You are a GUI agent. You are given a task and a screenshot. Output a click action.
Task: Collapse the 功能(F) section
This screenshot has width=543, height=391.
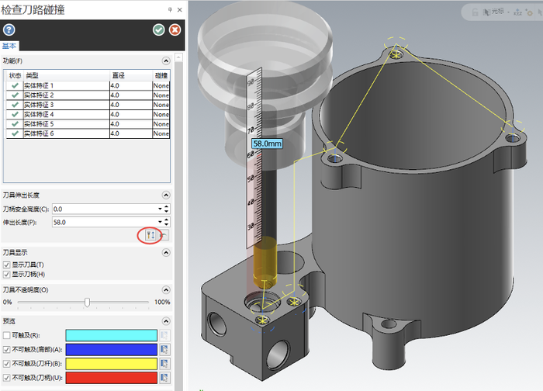click(x=166, y=61)
